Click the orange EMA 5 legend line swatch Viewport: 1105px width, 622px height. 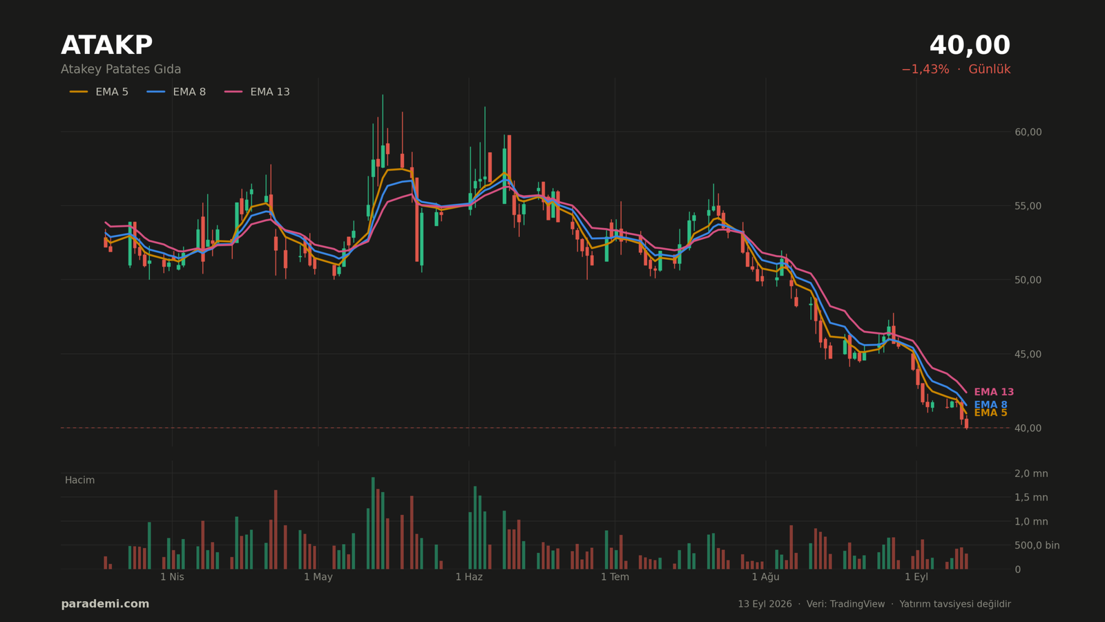point(79,92)
